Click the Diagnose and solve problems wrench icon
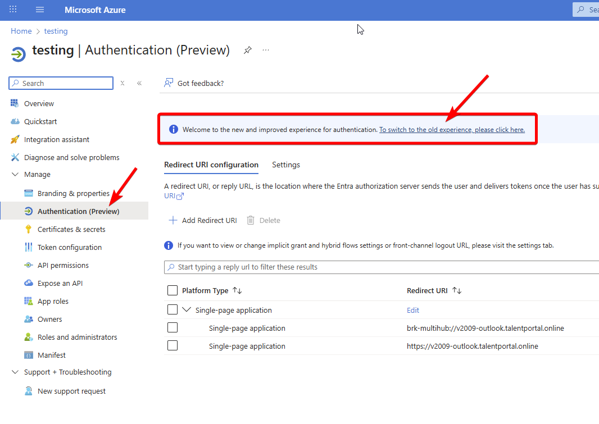This screenshot has height=424, width=599. tap(15, 157)
